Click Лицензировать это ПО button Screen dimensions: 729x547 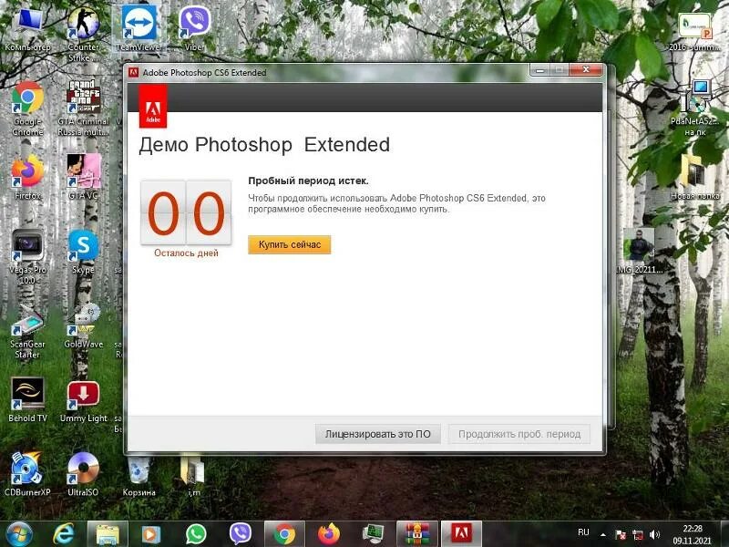coord(377,434)
